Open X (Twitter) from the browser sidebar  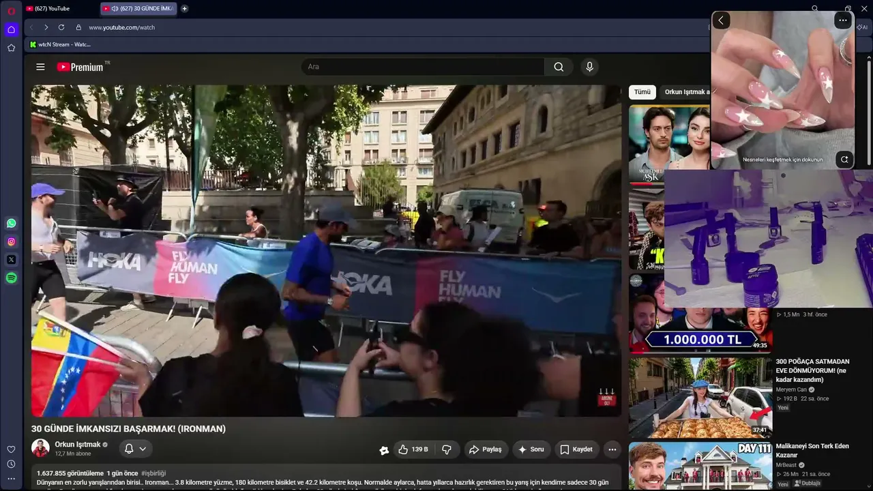(11, 260)
